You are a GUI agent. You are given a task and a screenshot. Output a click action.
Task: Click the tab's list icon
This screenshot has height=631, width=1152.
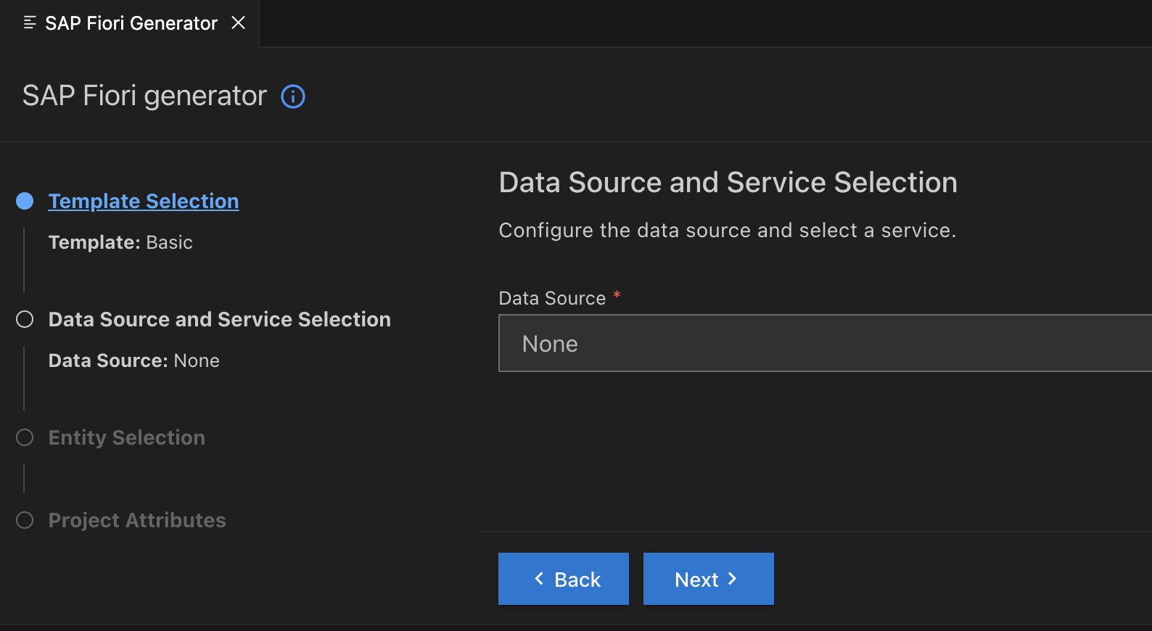pos(30,23)
